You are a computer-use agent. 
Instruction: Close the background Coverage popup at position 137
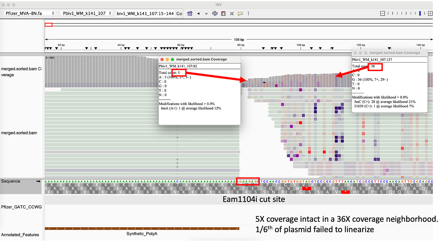click(x=355, y=53)
